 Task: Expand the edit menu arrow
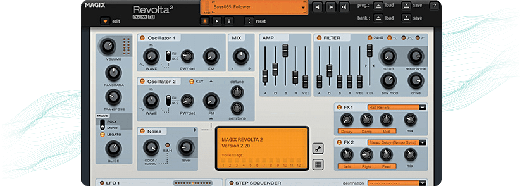pos(105,21)
